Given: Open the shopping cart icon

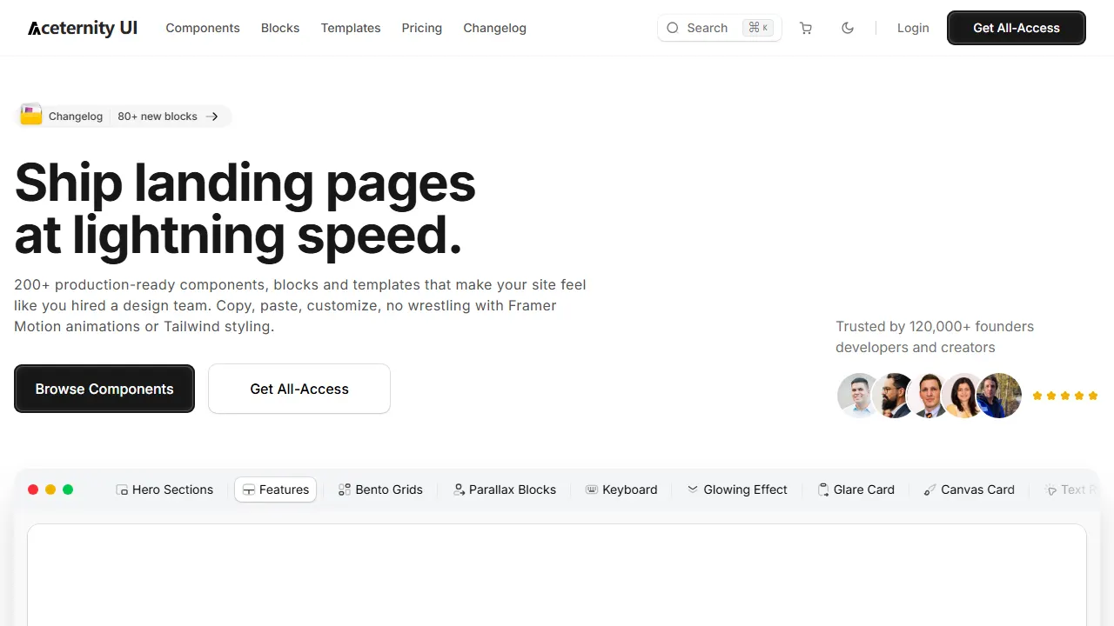Looking at the screenshot, I should click(806, 28).
